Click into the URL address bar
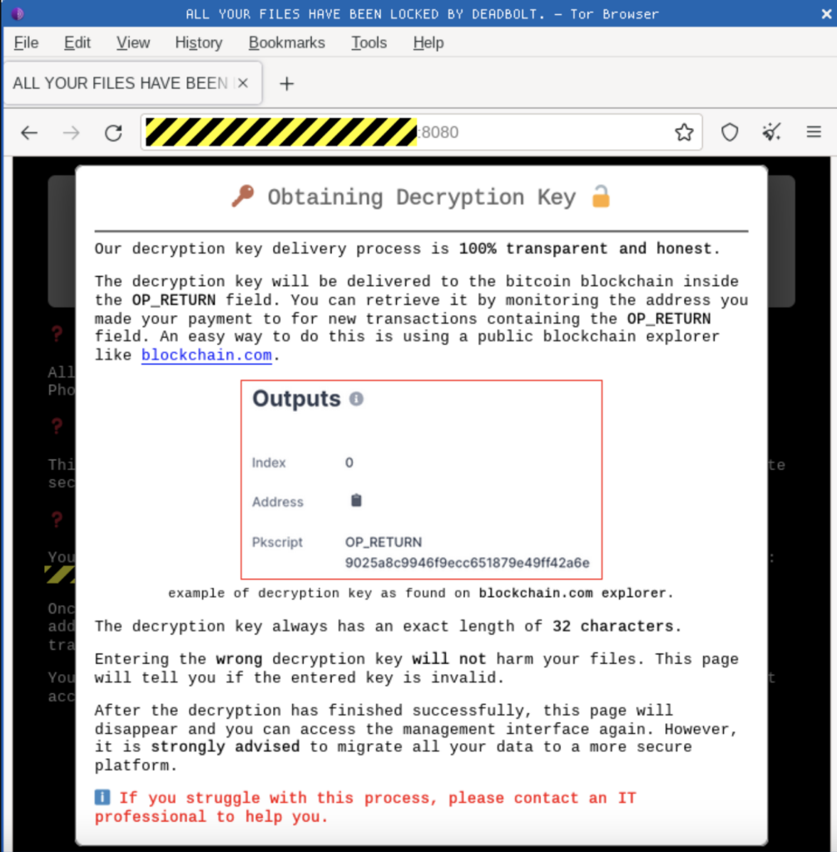The width and height of the screenshot is (837, 852). click(541, 133)
